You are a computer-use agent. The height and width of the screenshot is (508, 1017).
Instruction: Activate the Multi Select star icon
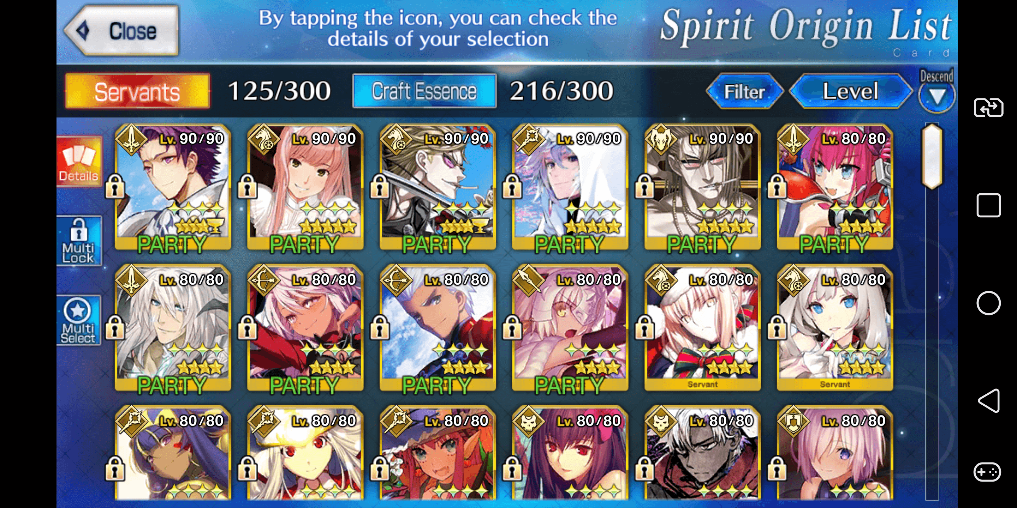pos(79,320)
